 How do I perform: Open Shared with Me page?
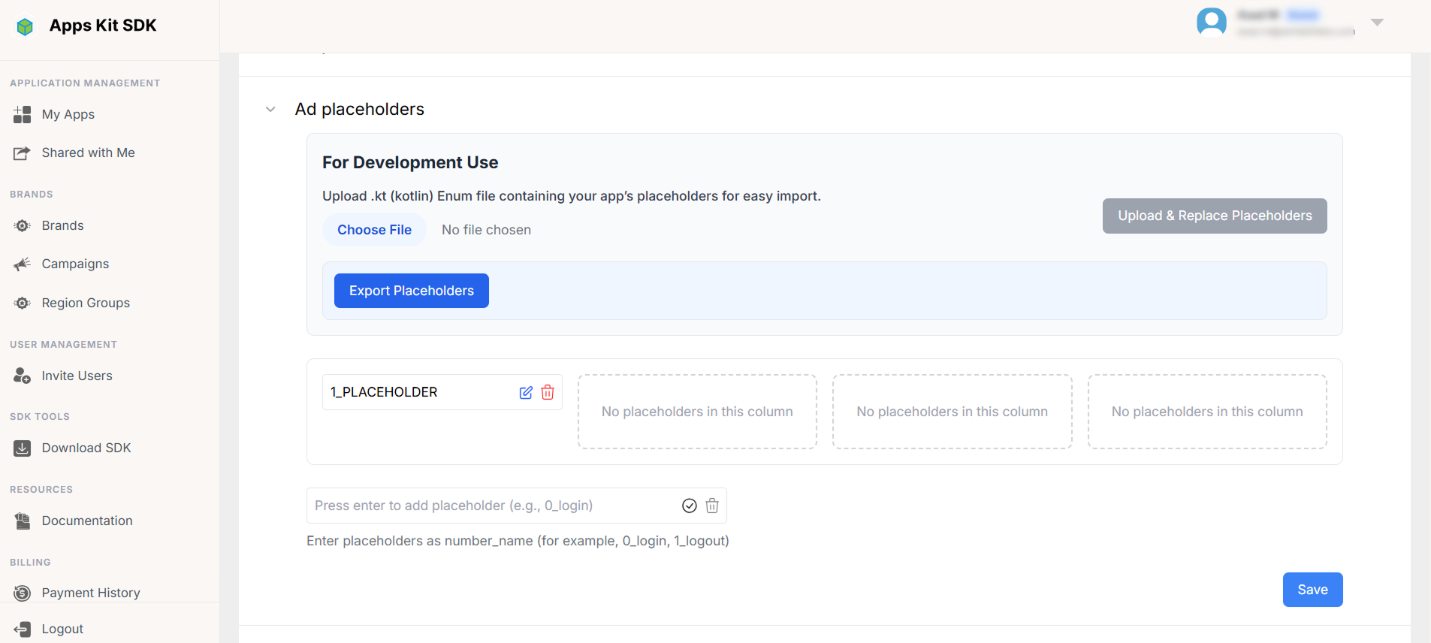pyautogui.click(x=89, y=152)
